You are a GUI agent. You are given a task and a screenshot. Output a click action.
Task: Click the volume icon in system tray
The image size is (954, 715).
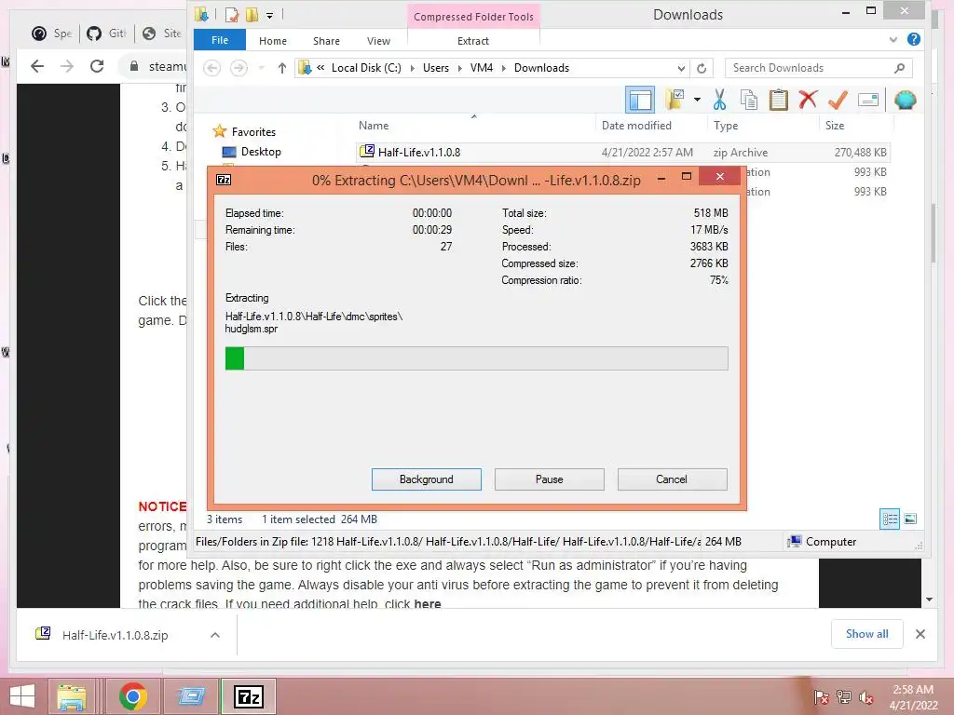point(865,697)
